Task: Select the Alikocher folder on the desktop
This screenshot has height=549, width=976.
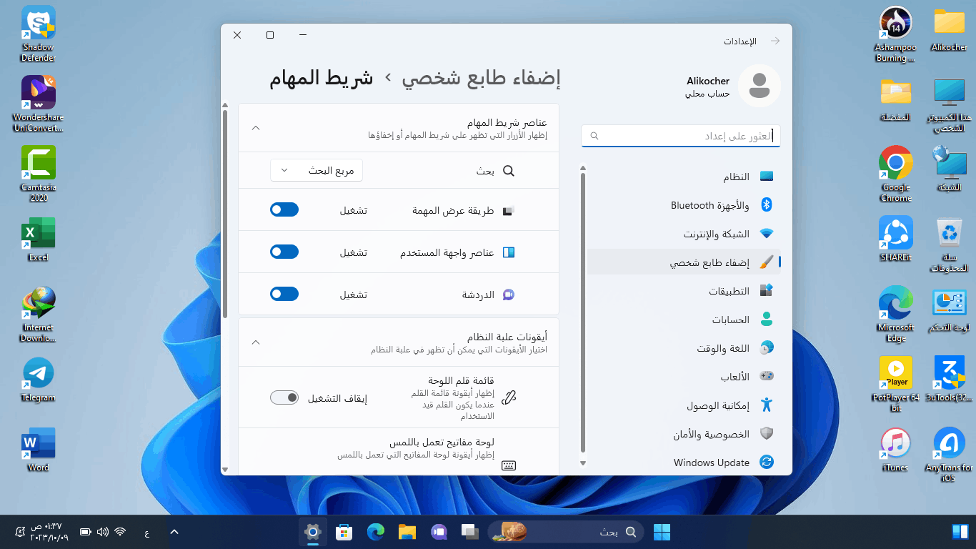Action: (950, 29)
